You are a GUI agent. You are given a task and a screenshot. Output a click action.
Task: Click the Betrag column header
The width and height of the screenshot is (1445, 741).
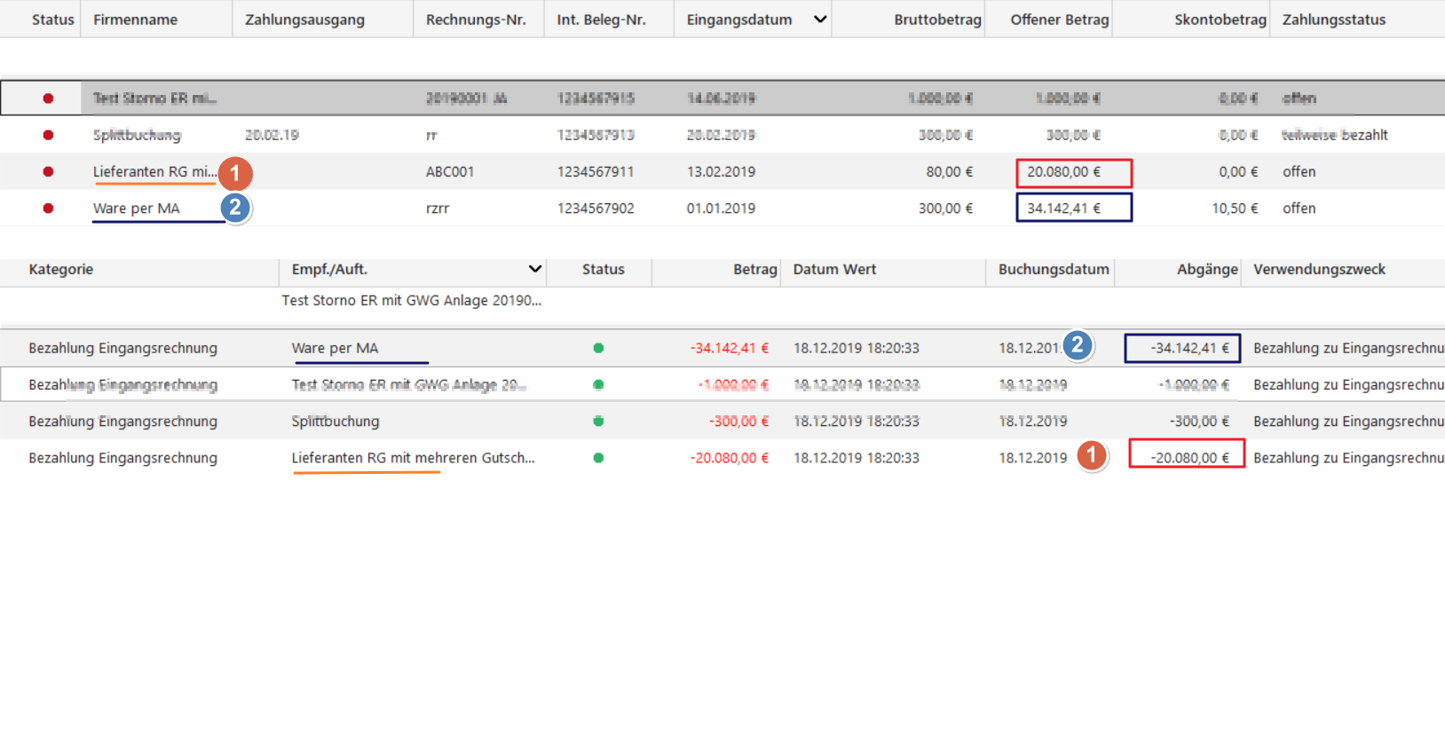(x=755, y=269)
